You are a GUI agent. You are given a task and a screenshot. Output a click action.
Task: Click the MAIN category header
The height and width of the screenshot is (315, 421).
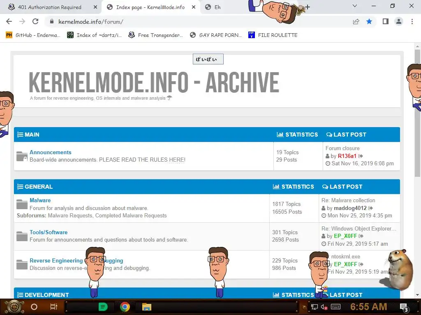point(32,135)
